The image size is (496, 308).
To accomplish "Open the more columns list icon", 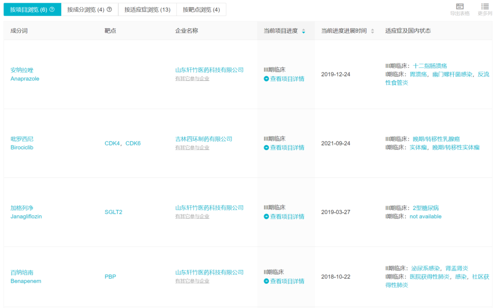I will 485,6.
